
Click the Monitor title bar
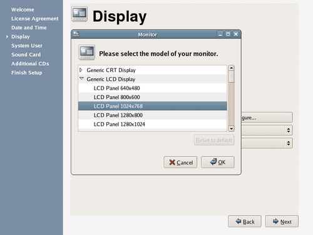pyautogui.click(x=148, y=34)
